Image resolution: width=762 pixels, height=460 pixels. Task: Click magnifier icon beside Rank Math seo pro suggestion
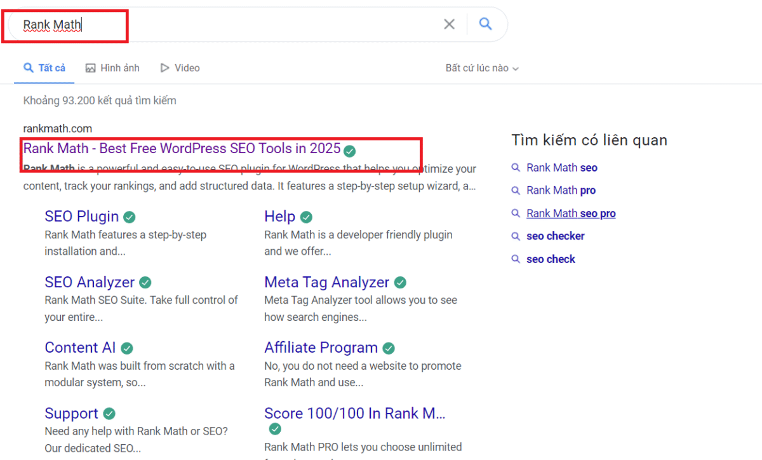point(516,213)
